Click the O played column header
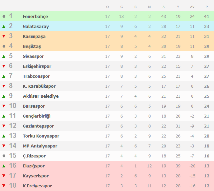 point(107,7)
